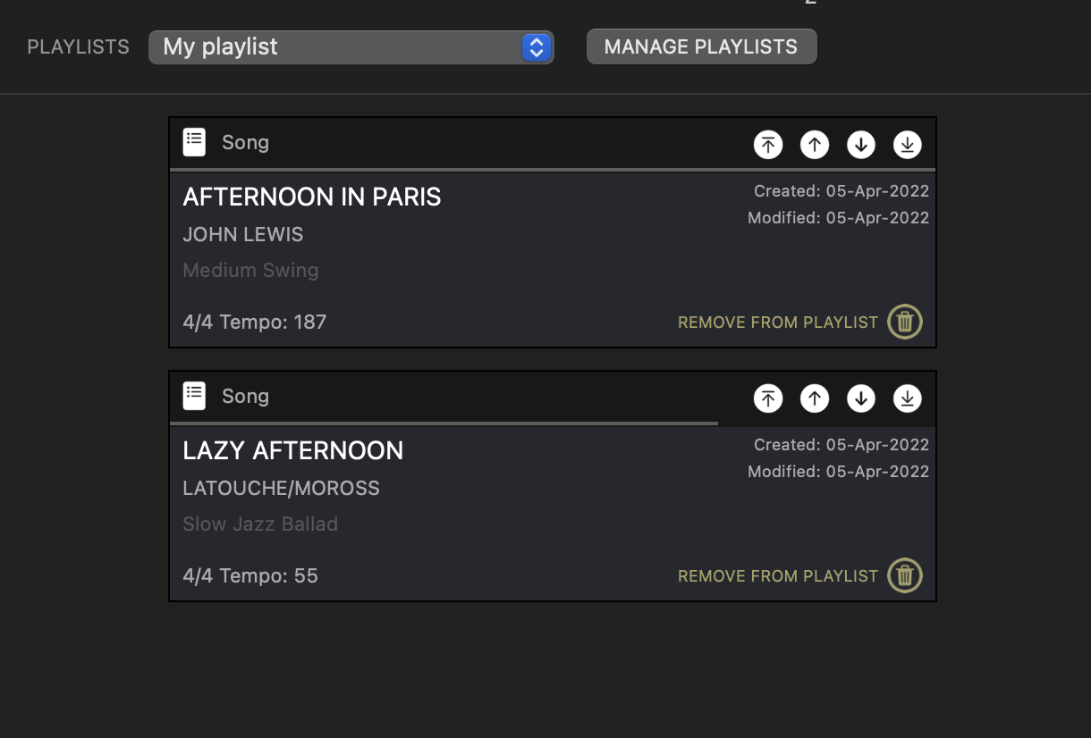Image resolution: width=1091 pixels, height=738 pixels.
Task: Move Lazy Afternoon down one position
Action: [x=861, y=398]
